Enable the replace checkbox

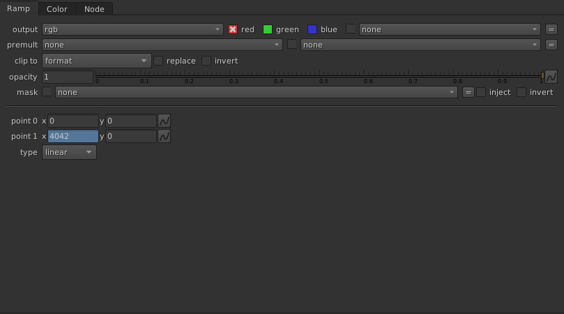[x=158, y=61]
